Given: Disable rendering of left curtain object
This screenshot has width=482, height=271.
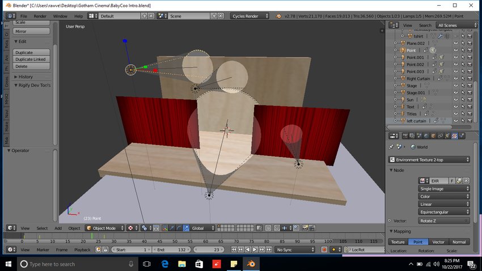Looking at the screenshot, I should 470,121.
